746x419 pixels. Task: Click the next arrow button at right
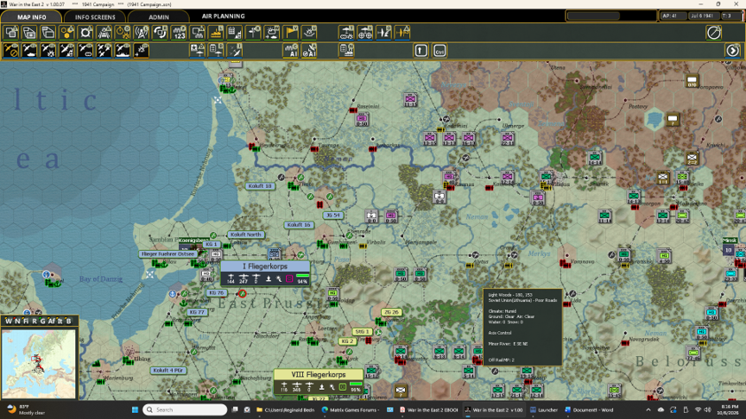point(733,50)
